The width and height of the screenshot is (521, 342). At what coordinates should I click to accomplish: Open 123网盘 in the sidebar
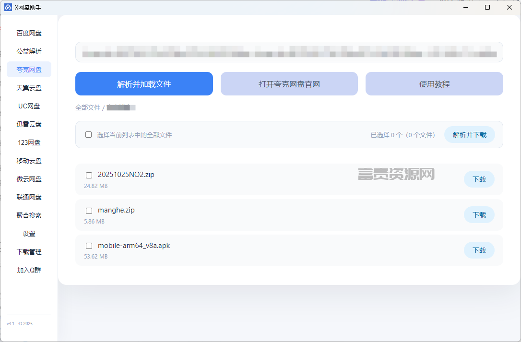[x=29, y=142]
